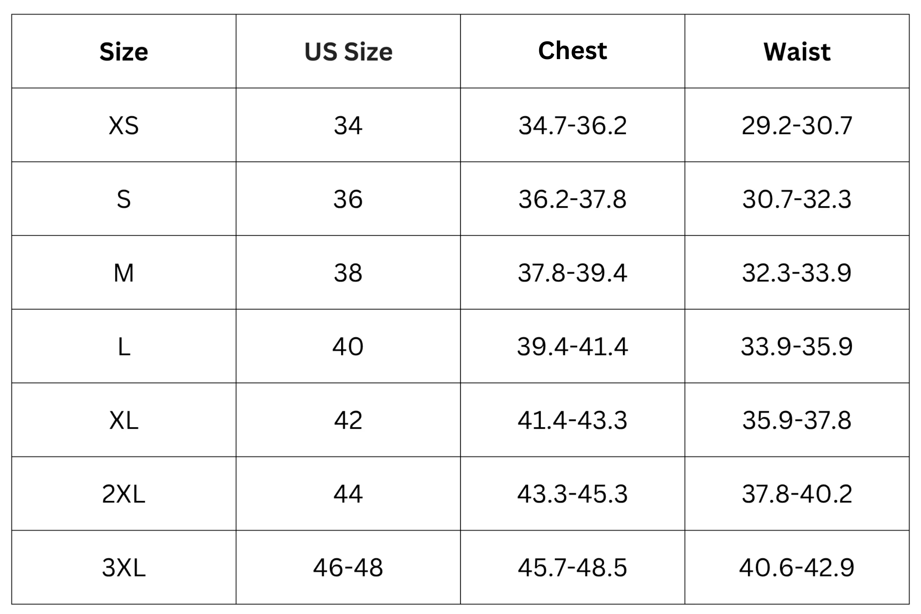
Task: Select waist measurement 29.2-30.7
Action: (x=797, y=126)
